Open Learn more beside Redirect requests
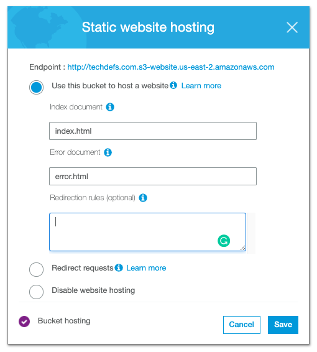317x352 pixels. [x=146, y=268]
